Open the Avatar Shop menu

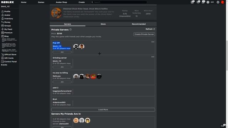[61, 2]
